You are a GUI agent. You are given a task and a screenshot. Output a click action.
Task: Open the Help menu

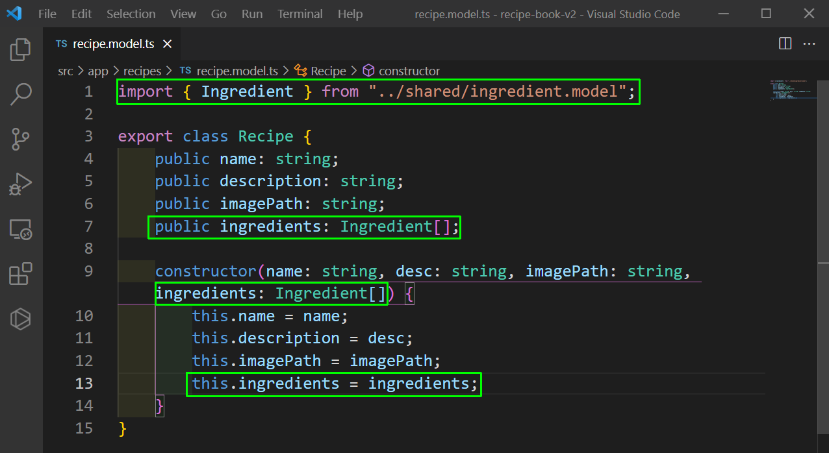click(x=350, y=14)
